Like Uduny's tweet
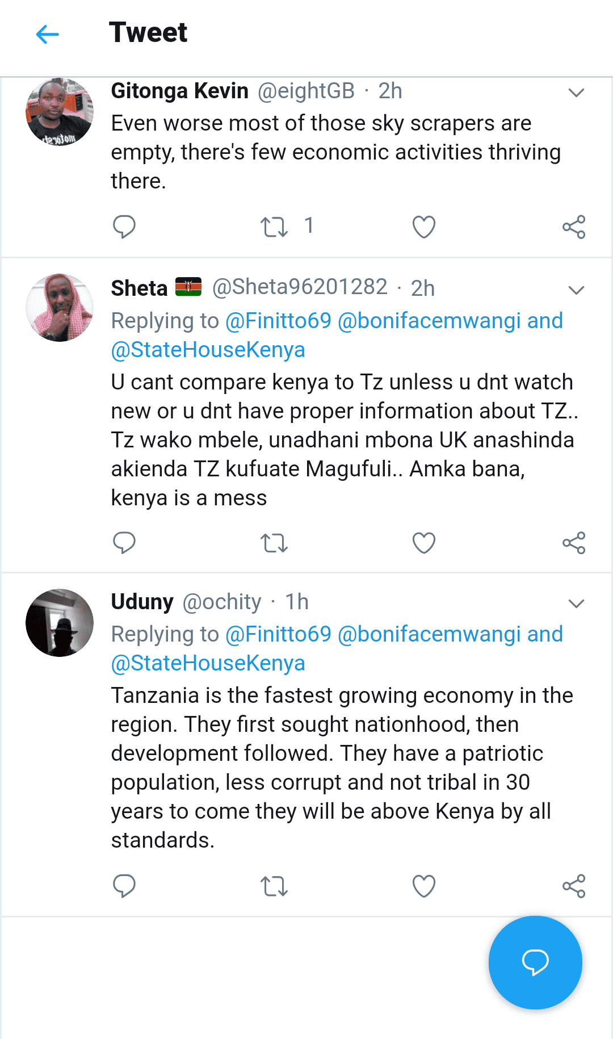Image resolution: width=613 pixels, height=1039 pixels. click(423, 886)
